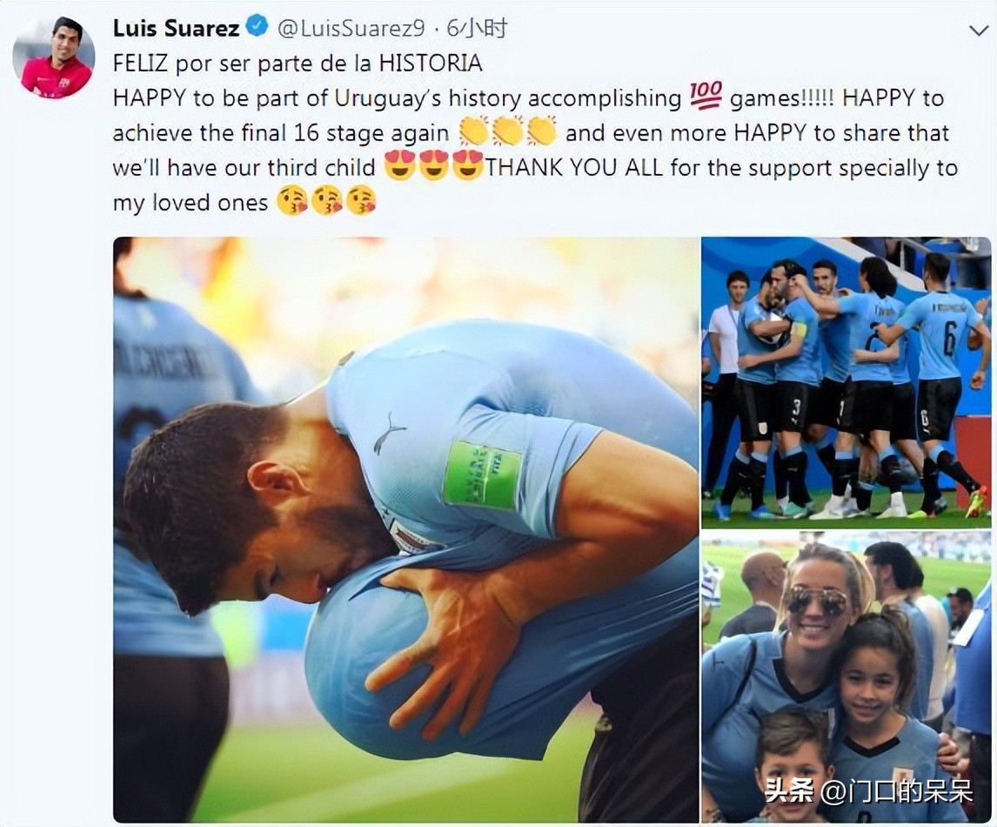Open the @LuisSuarez9 handle link
Image resolution: width=997 pixels, height=827 pixels.
point(351,28)
